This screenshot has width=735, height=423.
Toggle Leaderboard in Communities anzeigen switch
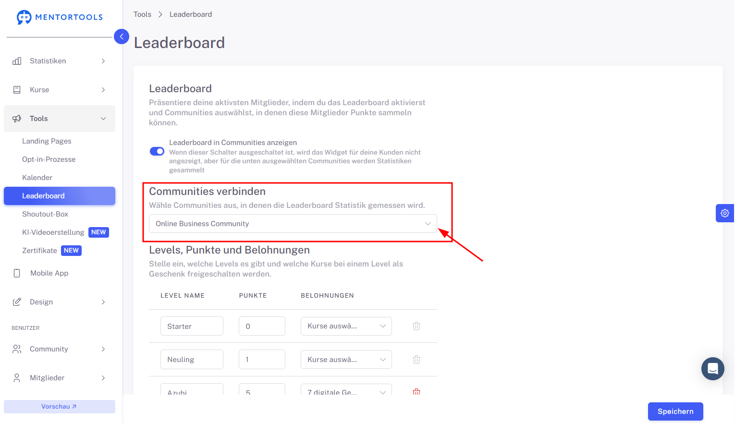pos(157,151)
